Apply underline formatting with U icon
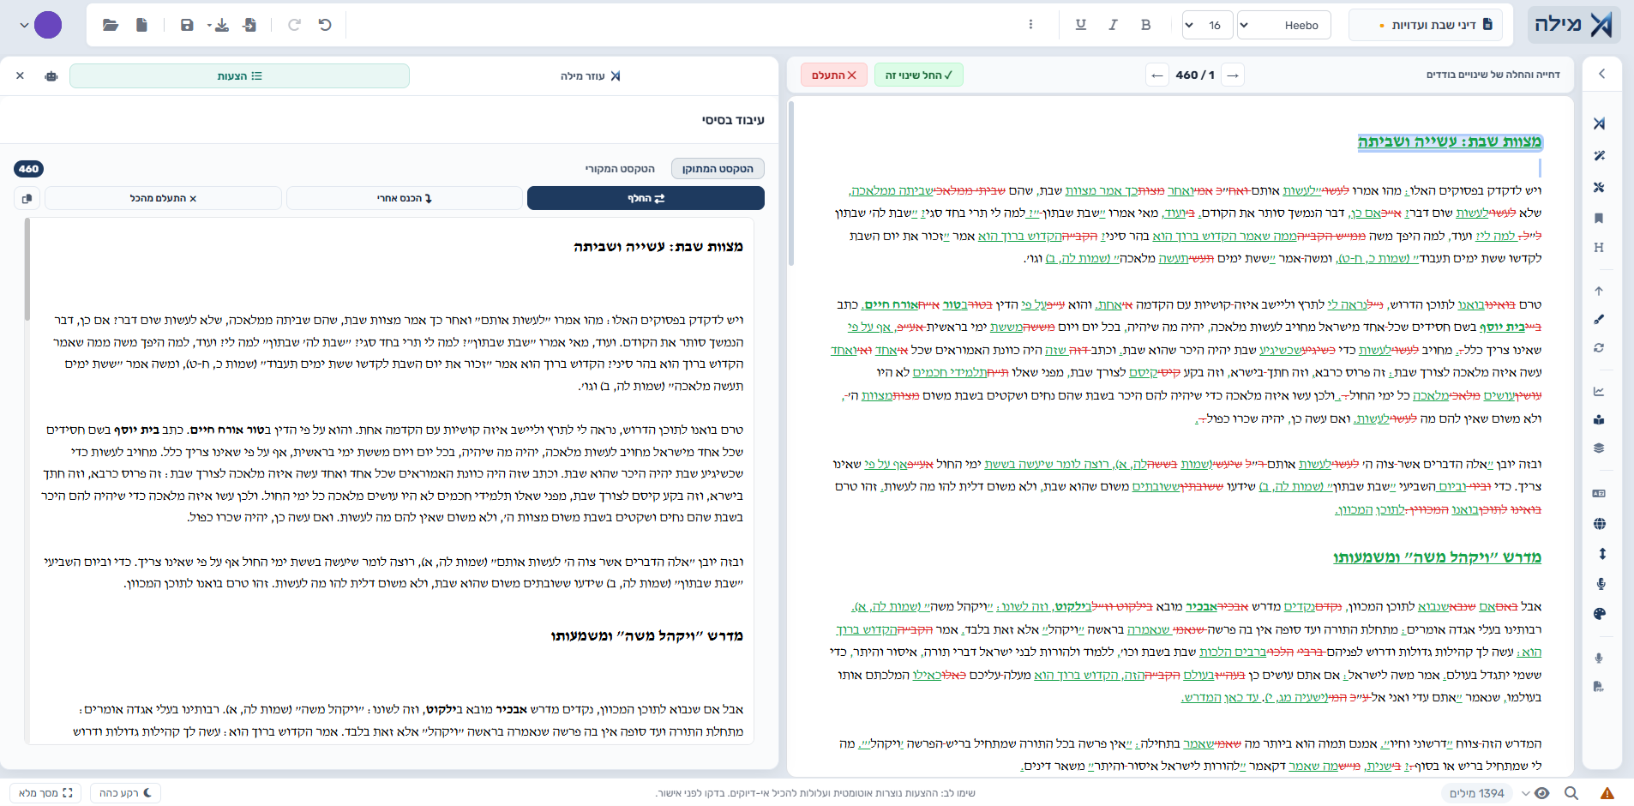 1080,25
